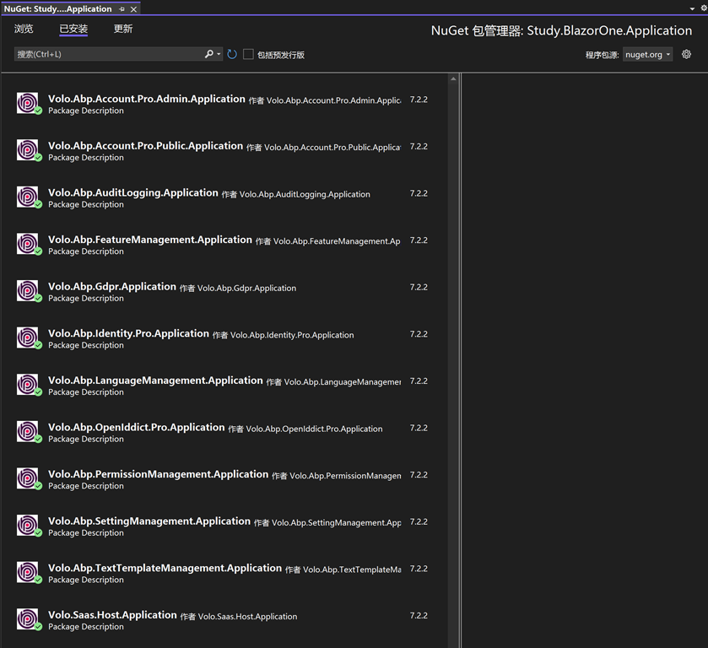This screenshot has height=648, width=708.
Task: Switch to the 浏览 tab
Action: coord(24,29)
